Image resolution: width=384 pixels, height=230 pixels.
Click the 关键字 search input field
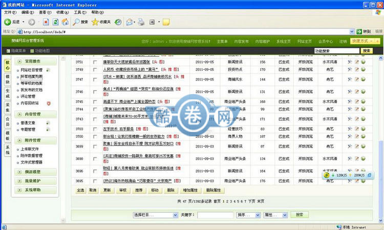[215, 215]
